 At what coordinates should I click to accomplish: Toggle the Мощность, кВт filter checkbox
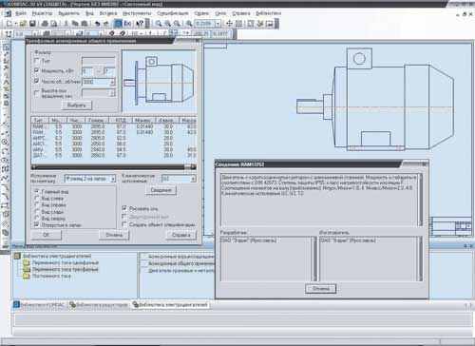coord(36,70)
